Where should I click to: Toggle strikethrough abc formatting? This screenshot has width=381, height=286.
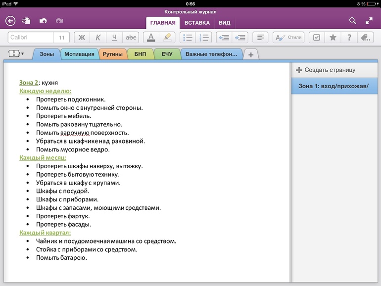pyautogui.click(x=131, y=38)
